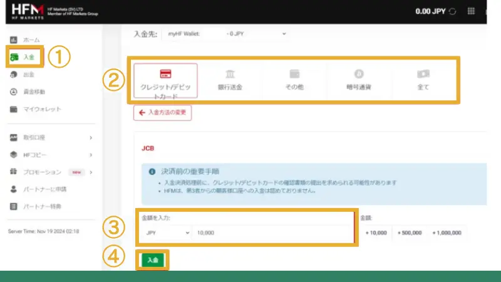
Task: Select the 銀行送金 tab
Action: (x=230, y=81)
